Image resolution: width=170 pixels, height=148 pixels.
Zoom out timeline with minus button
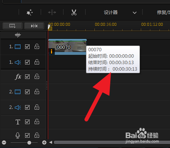click(4, 143)
